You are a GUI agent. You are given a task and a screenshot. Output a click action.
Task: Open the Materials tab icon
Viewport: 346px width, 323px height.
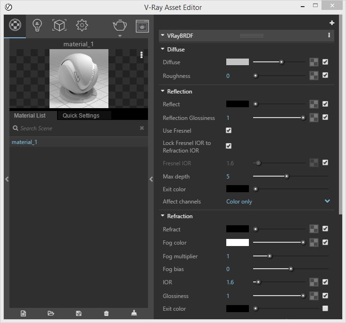pyautogui.click(x=15, y=25)
